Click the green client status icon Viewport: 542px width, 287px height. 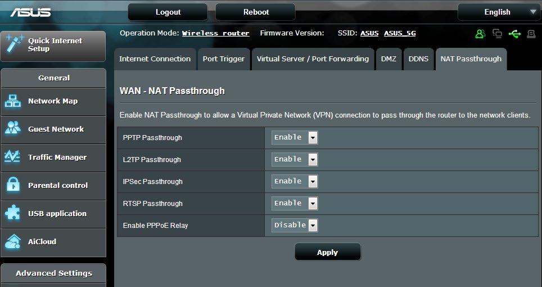pyautogui.click(x=480, y=34)
